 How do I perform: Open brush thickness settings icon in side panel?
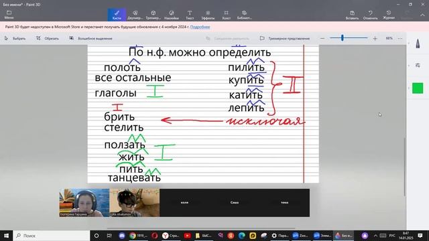[418, 66]
